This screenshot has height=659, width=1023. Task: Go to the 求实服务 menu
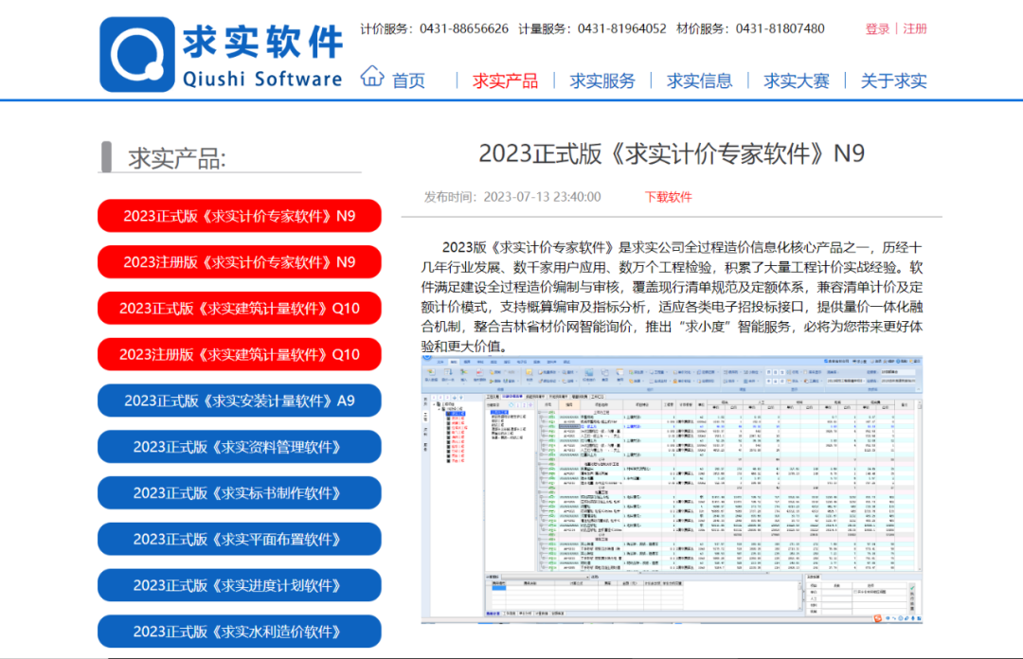(x=602, y=80)
